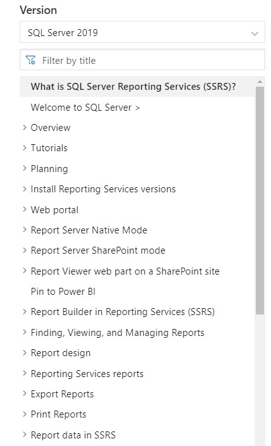271x446 pixels.
Task: Expand Report Viewer web part chevron
Action: click(x=25, y=271)
